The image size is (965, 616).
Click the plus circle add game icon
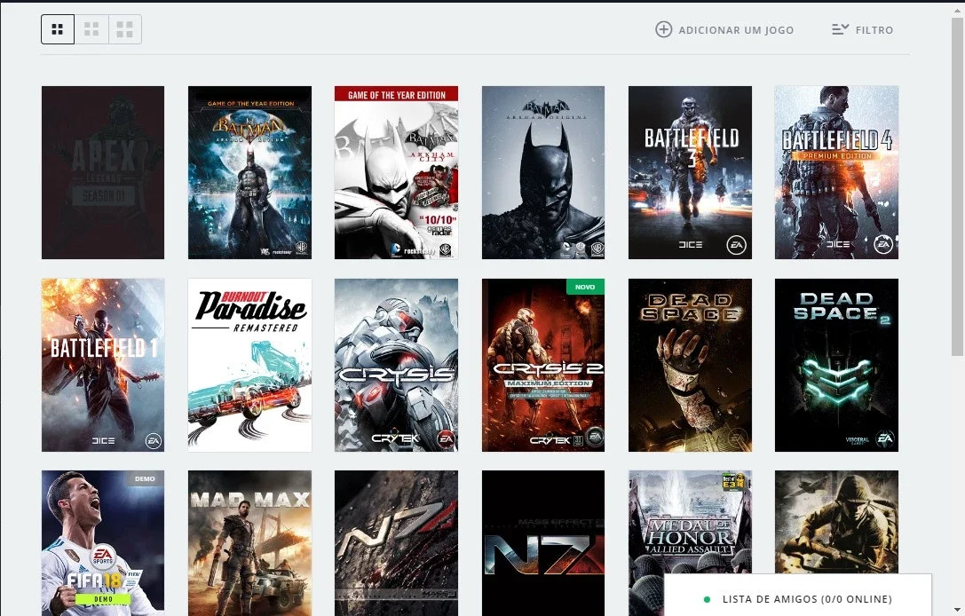tap(663, 29)
